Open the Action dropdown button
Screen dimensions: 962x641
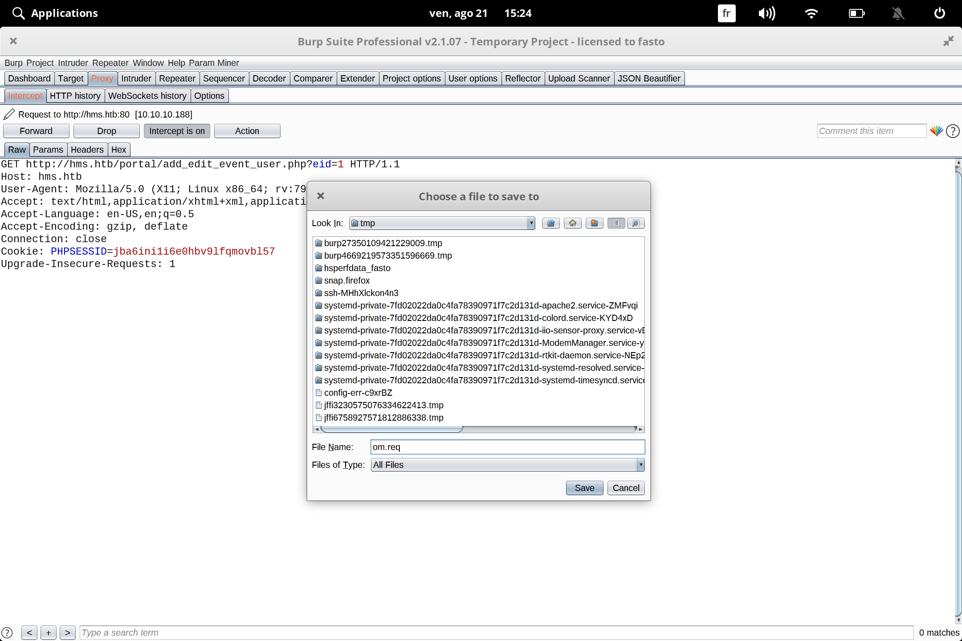(x=247, y=131)
